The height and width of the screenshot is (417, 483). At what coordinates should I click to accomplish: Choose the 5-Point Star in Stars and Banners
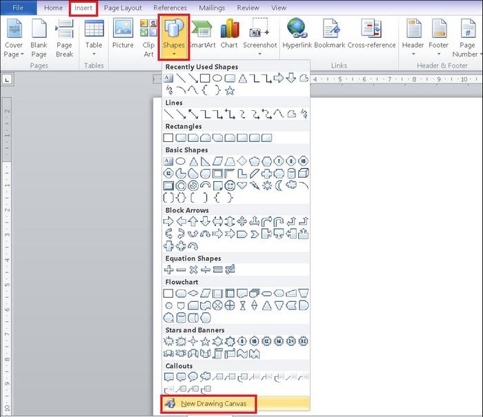tap(205, 341)
